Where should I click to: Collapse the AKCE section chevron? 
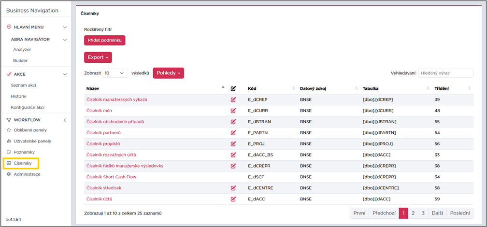pyautogui.click(x=65, y=74)
